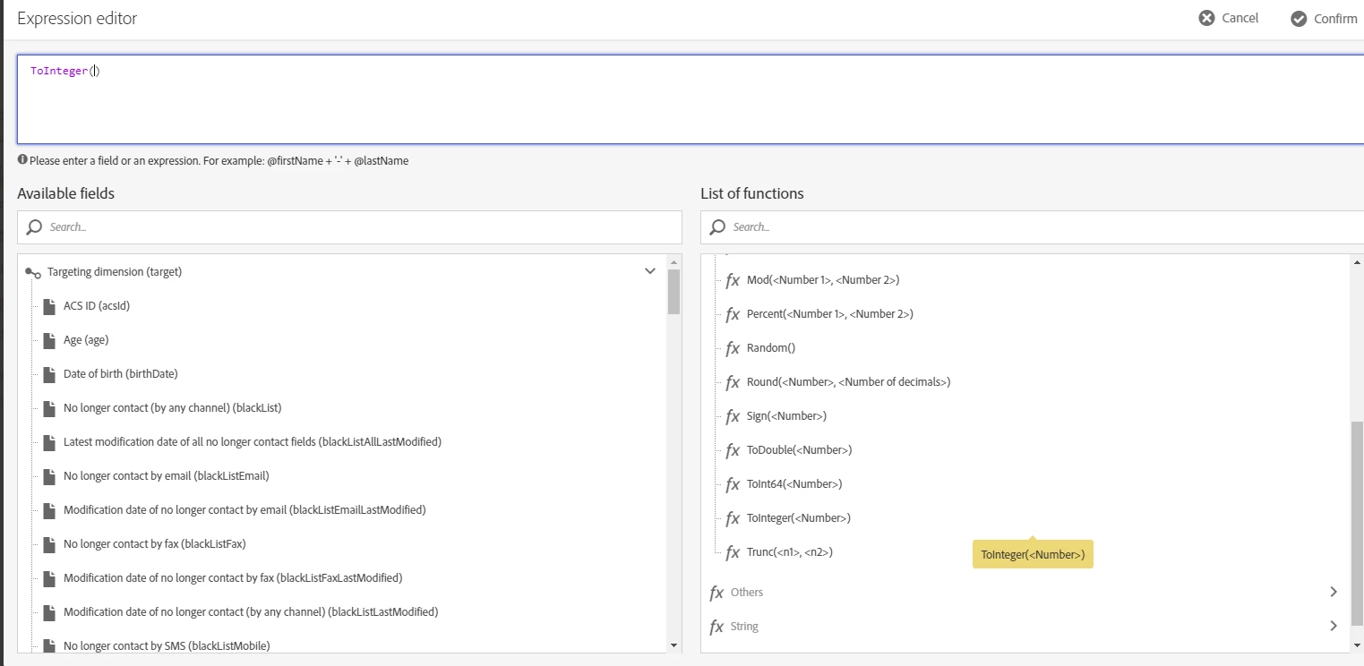Expand the String functions category arrow

coord(1334,626)
